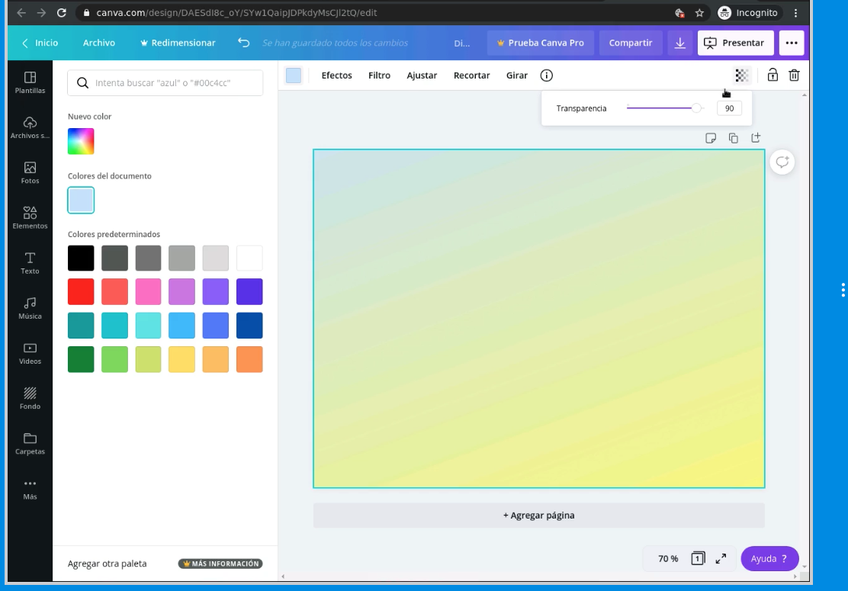Click the duplicate page icon
Image resolution: width=848 pixels, height=591 pixels.
(734, 139)
